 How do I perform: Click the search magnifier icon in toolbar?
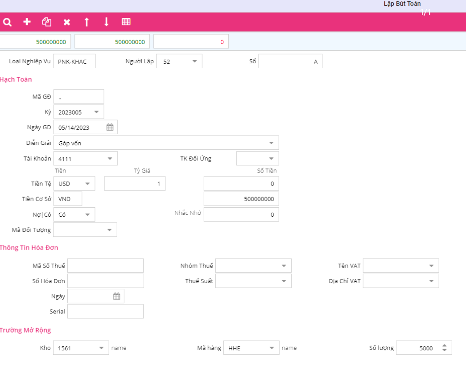[7, 22]
